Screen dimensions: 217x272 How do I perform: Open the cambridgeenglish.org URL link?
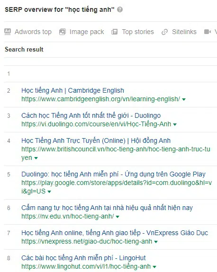pyautogui.click(x=101, y=99)
